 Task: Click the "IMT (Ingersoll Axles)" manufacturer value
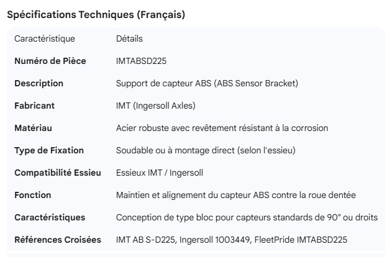click(156, 106)
